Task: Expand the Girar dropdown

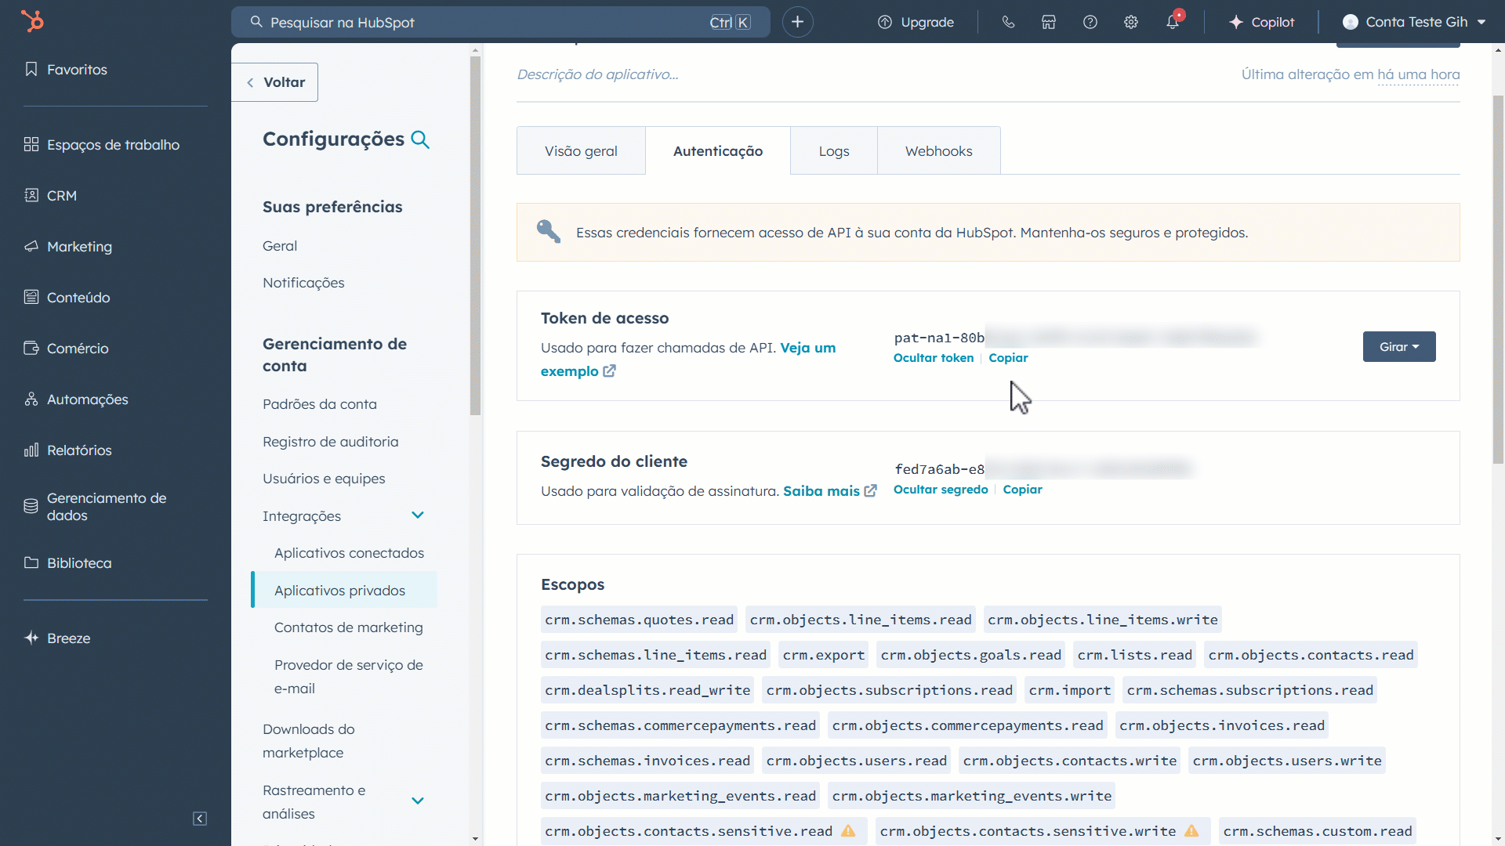Action: pyautogui.click(x=1398, y=346)
